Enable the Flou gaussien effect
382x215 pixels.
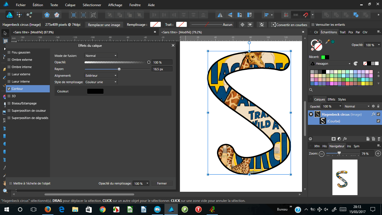coord(9,52)
